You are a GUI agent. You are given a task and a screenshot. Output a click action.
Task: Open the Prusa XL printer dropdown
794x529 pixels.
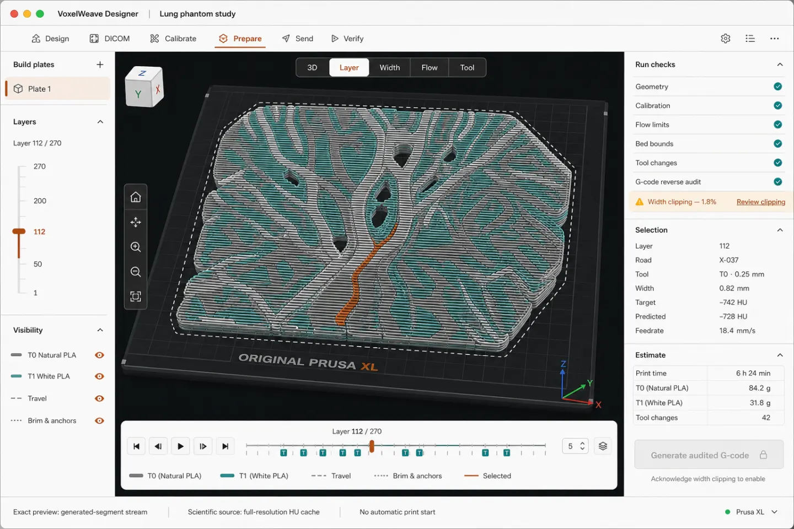(x=752, y=512)
